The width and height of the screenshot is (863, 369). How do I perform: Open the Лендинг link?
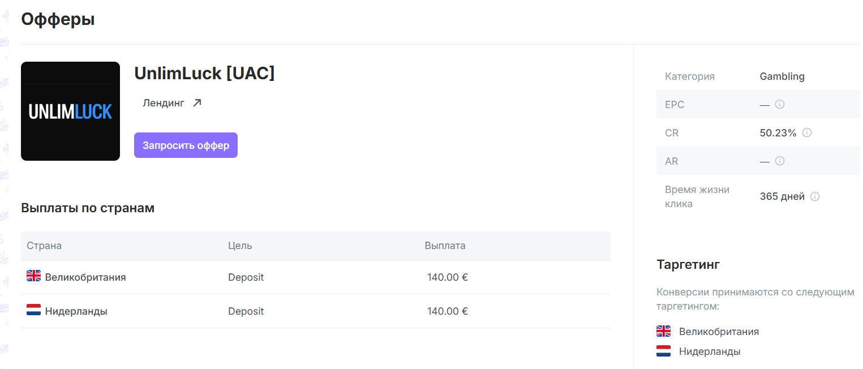tap(164, 103)
